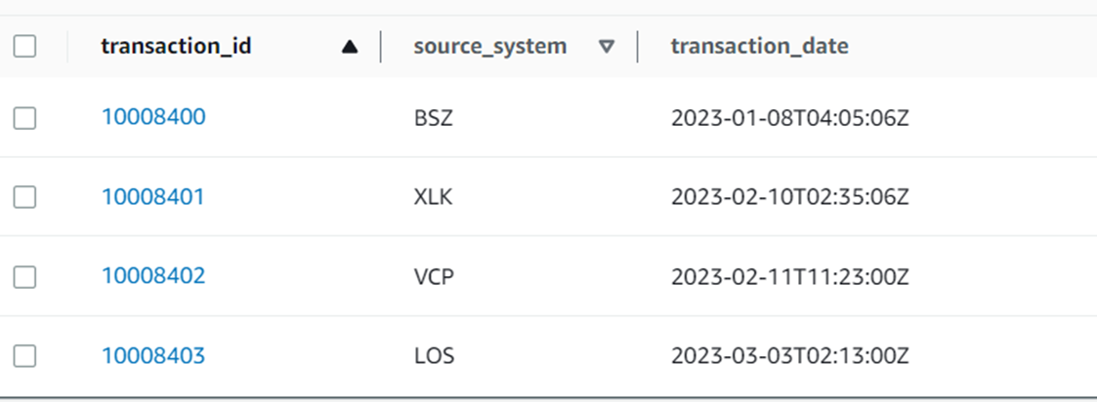Sort by the transaction_id column header
Viewport: 1097px width, 402px height.
coord(176,46)
